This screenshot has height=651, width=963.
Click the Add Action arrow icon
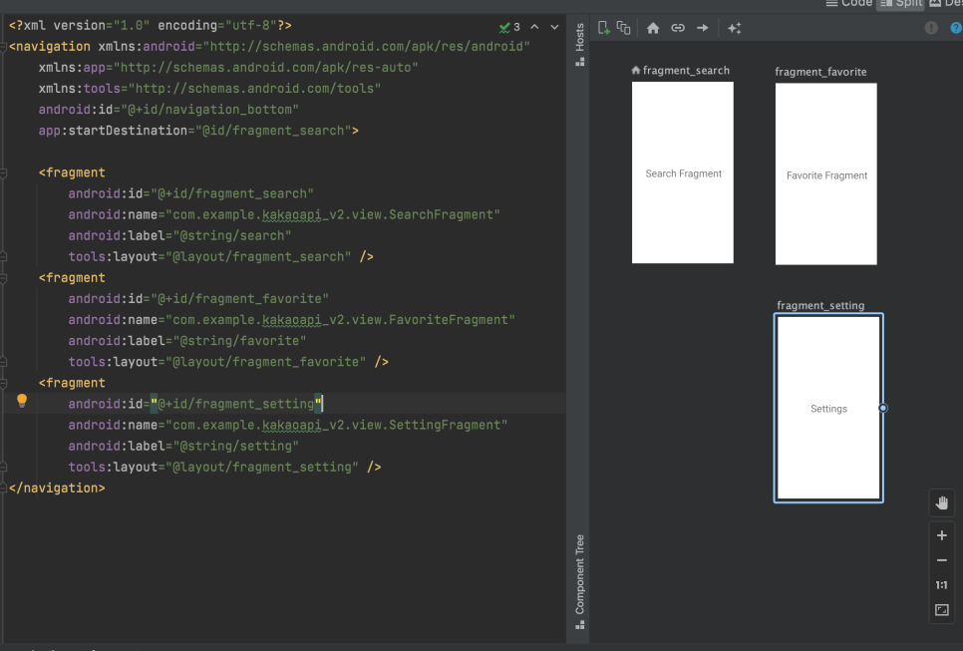[x=702, y=28]
